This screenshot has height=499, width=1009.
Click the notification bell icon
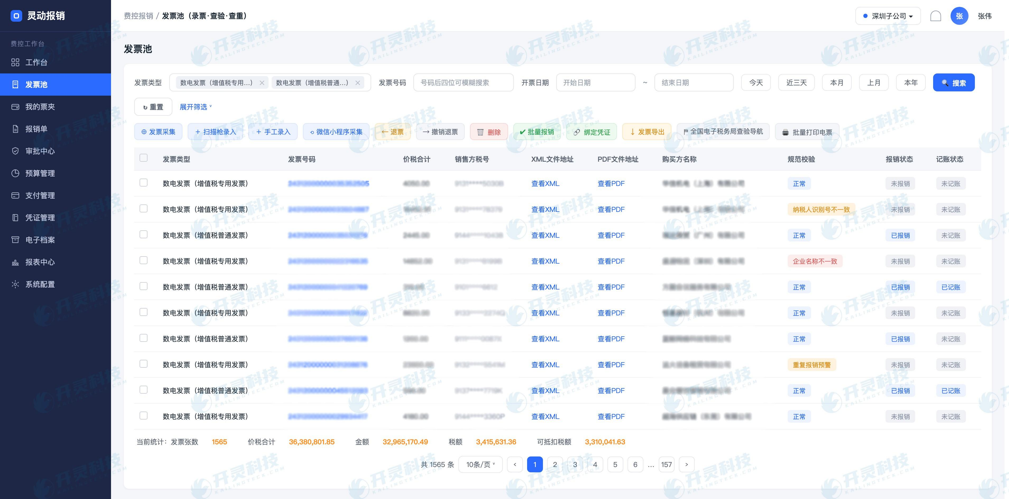tap(936, 16)
